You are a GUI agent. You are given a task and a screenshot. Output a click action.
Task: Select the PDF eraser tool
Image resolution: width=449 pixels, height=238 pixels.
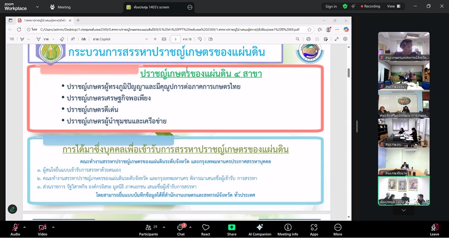pyautogui.click(x=62, y=39)
